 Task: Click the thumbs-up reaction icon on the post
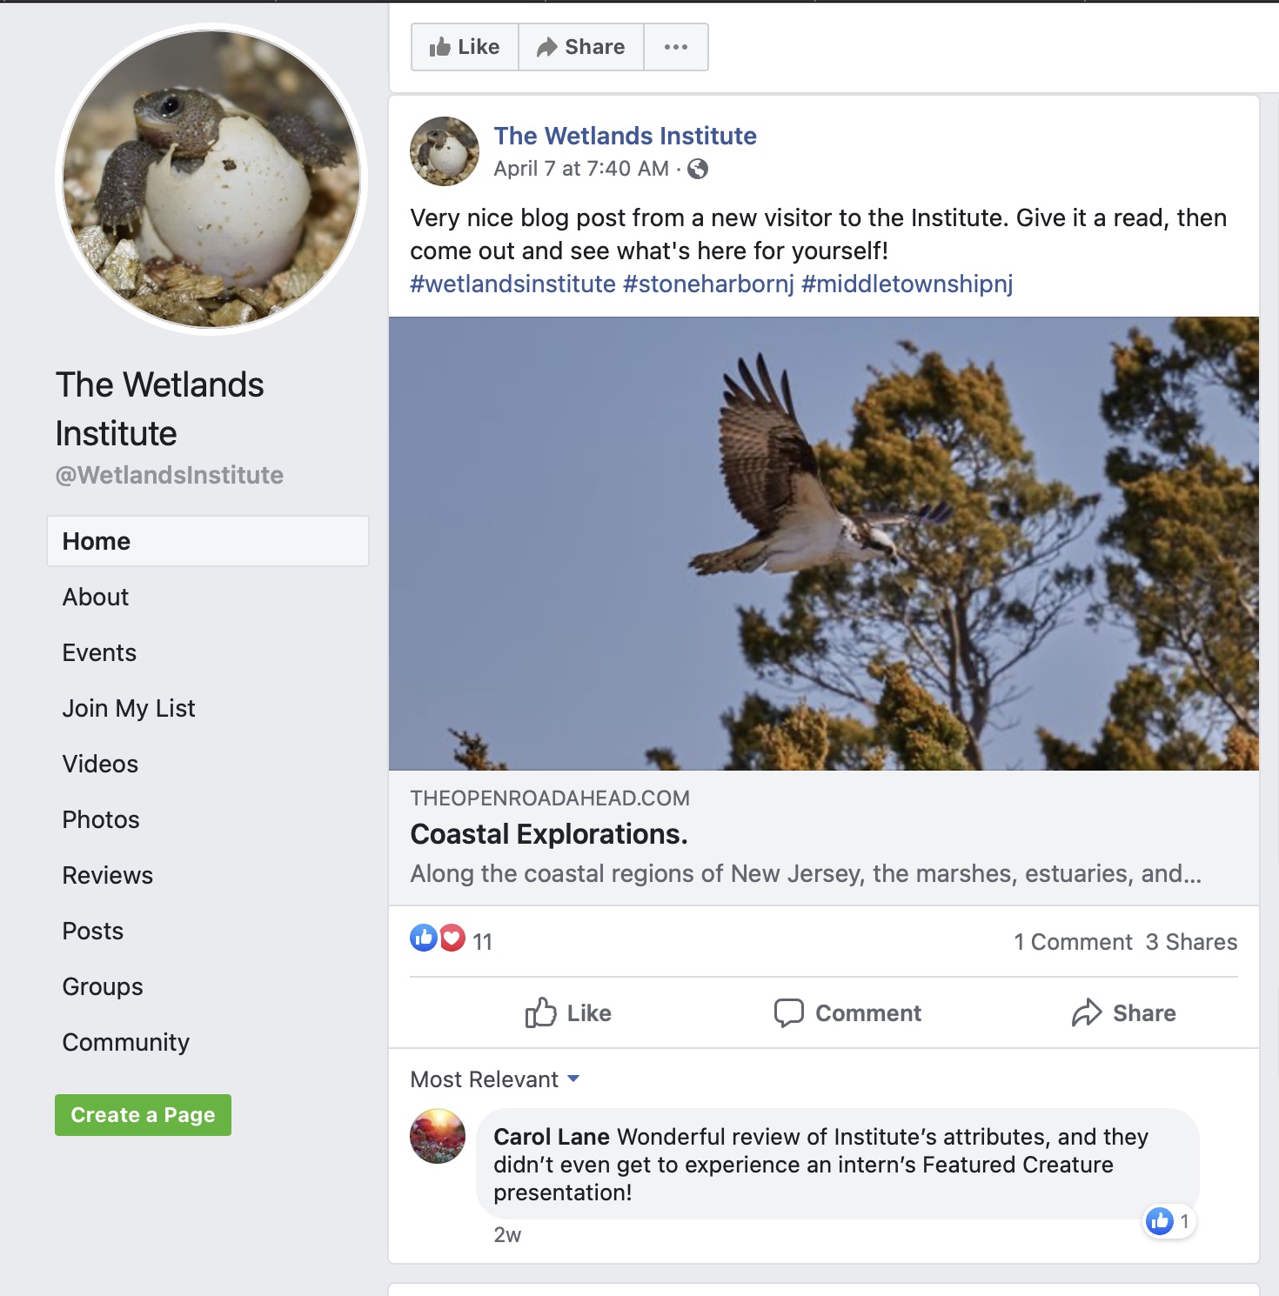click(x=424, y=939)
